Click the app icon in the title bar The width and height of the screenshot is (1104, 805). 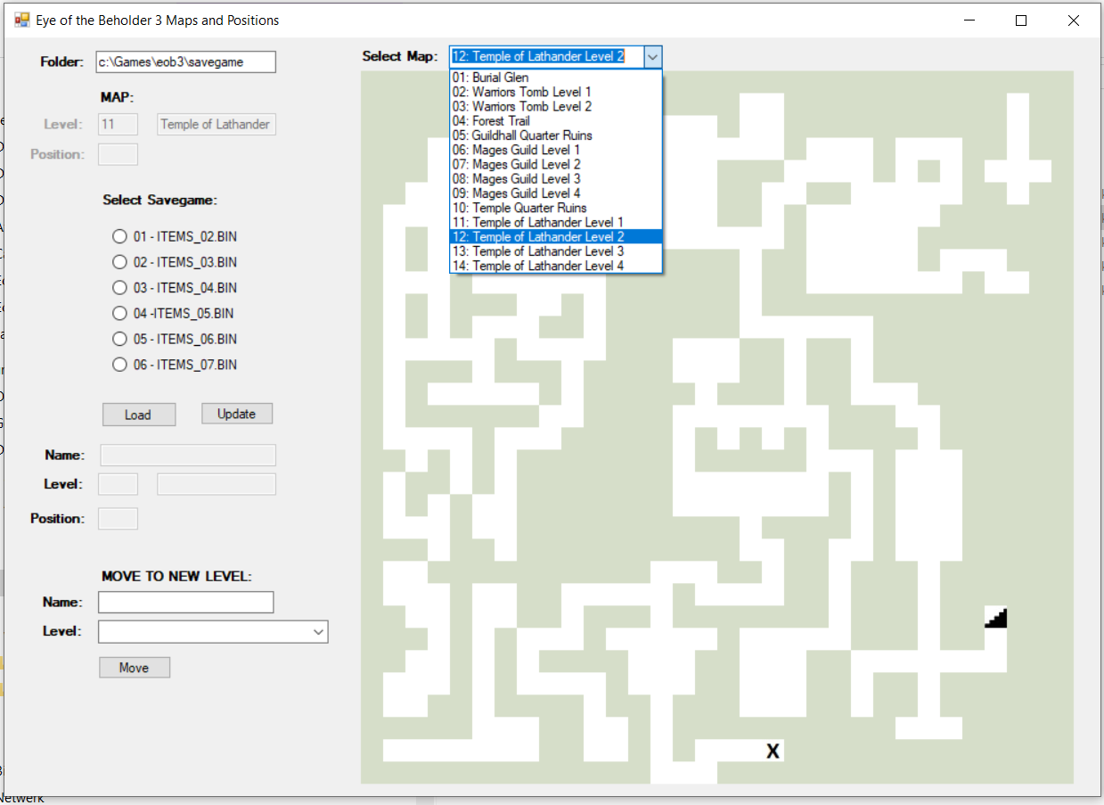[x=22, y=20]
